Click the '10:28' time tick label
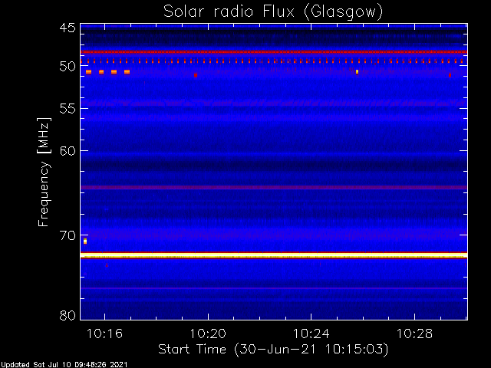The width and height of the screenshot is (491, 368). pyautogui.click(x=414, y=333)
